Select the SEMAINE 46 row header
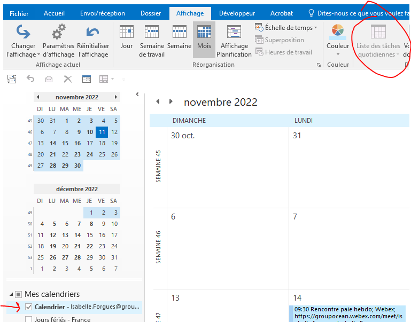 (x=158, y=247)
